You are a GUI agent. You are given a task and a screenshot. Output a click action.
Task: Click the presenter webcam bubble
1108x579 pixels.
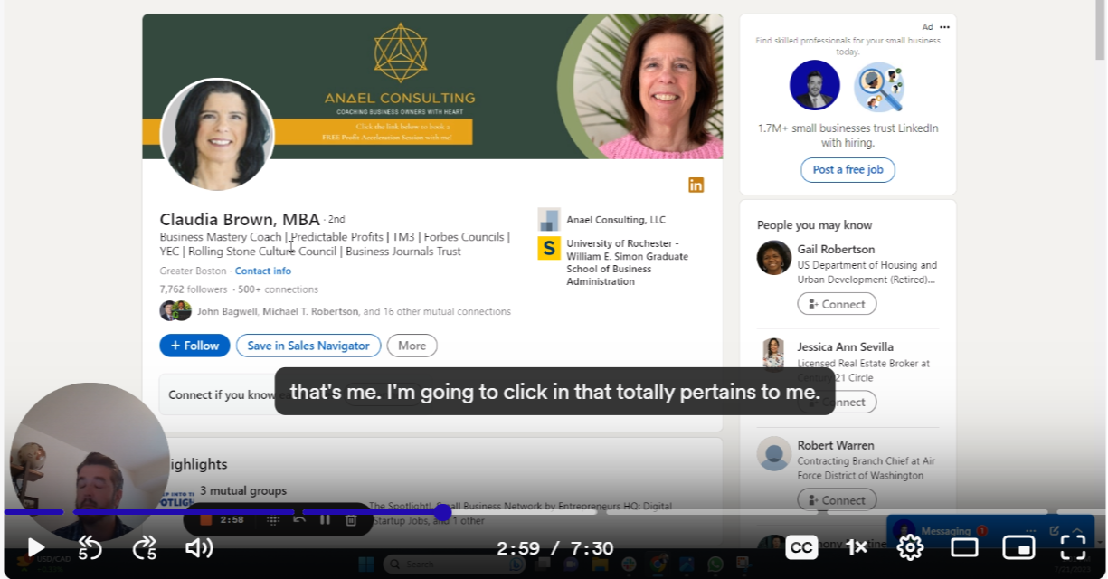(x=90, y=461)
